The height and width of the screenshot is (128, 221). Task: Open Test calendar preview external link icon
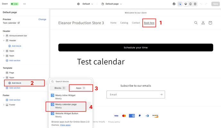coord(19,23)
